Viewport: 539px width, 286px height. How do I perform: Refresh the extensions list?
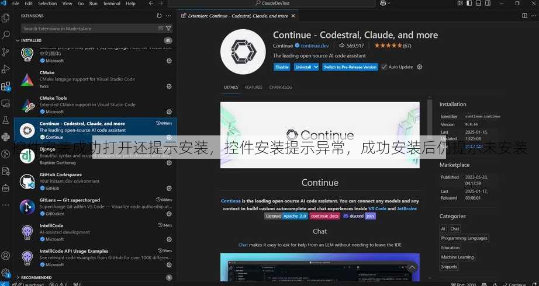pos(159,16)
